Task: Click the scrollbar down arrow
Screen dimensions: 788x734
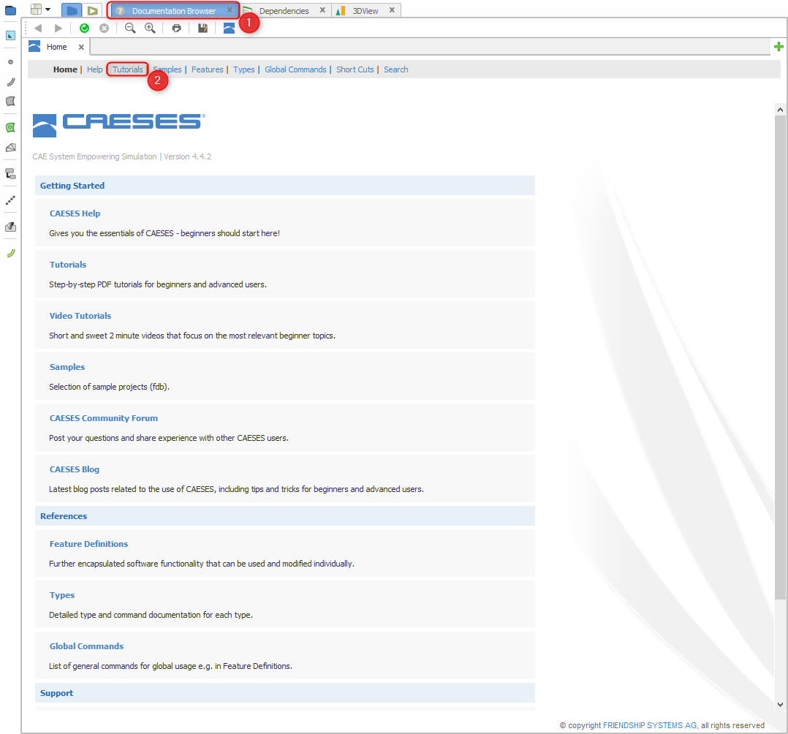Action: pyautogui.click(x=780, y=705)
